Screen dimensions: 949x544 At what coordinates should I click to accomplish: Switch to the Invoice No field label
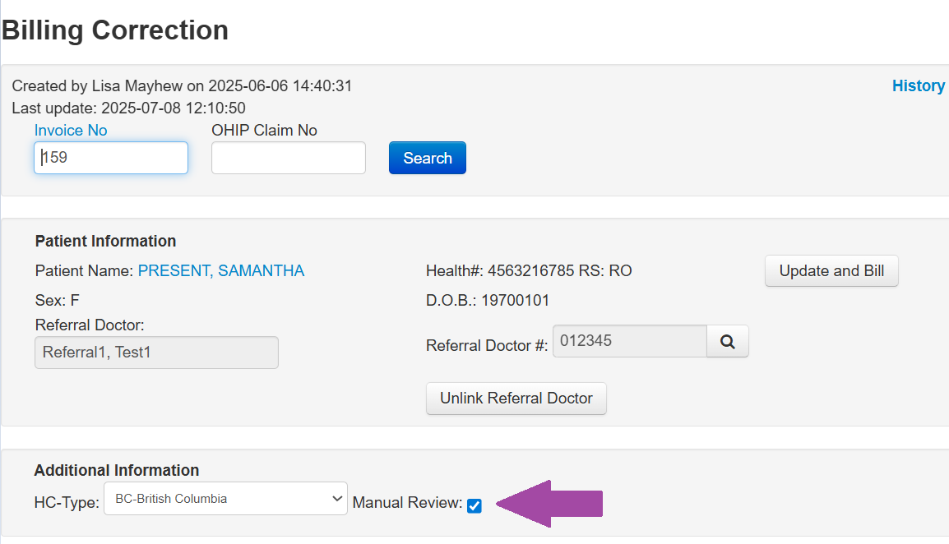pos(70,130)
